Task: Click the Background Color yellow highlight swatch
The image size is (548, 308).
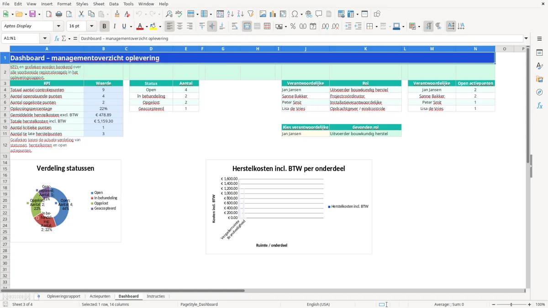Action: pos(153,26)
